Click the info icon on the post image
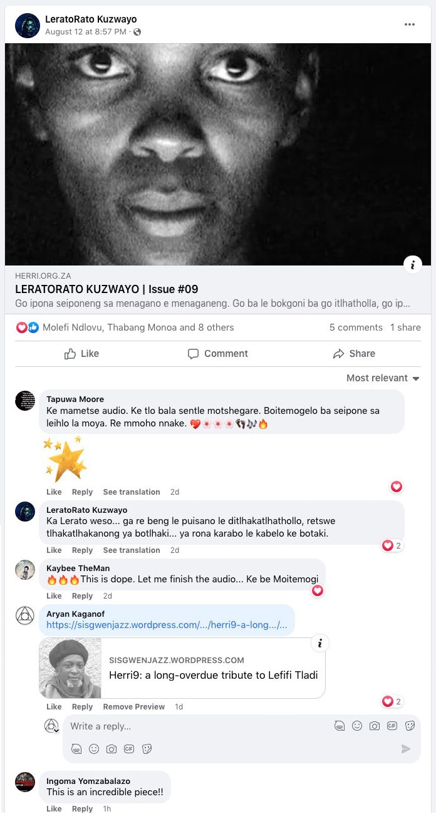 412,265
